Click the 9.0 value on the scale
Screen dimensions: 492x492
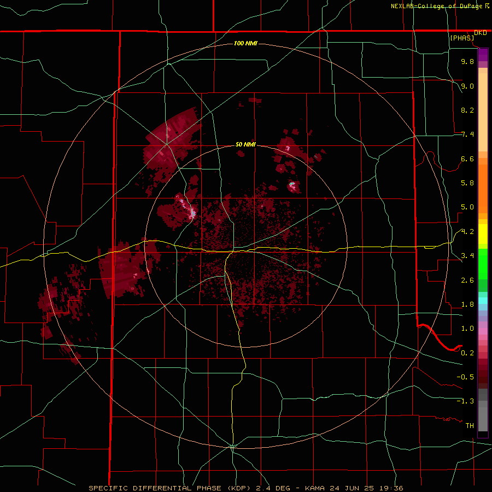[467, 86]
